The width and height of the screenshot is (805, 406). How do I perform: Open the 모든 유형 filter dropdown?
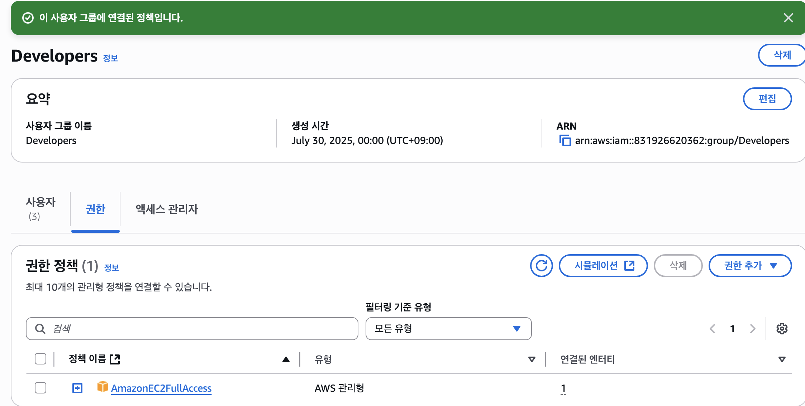tap(448, 329)
